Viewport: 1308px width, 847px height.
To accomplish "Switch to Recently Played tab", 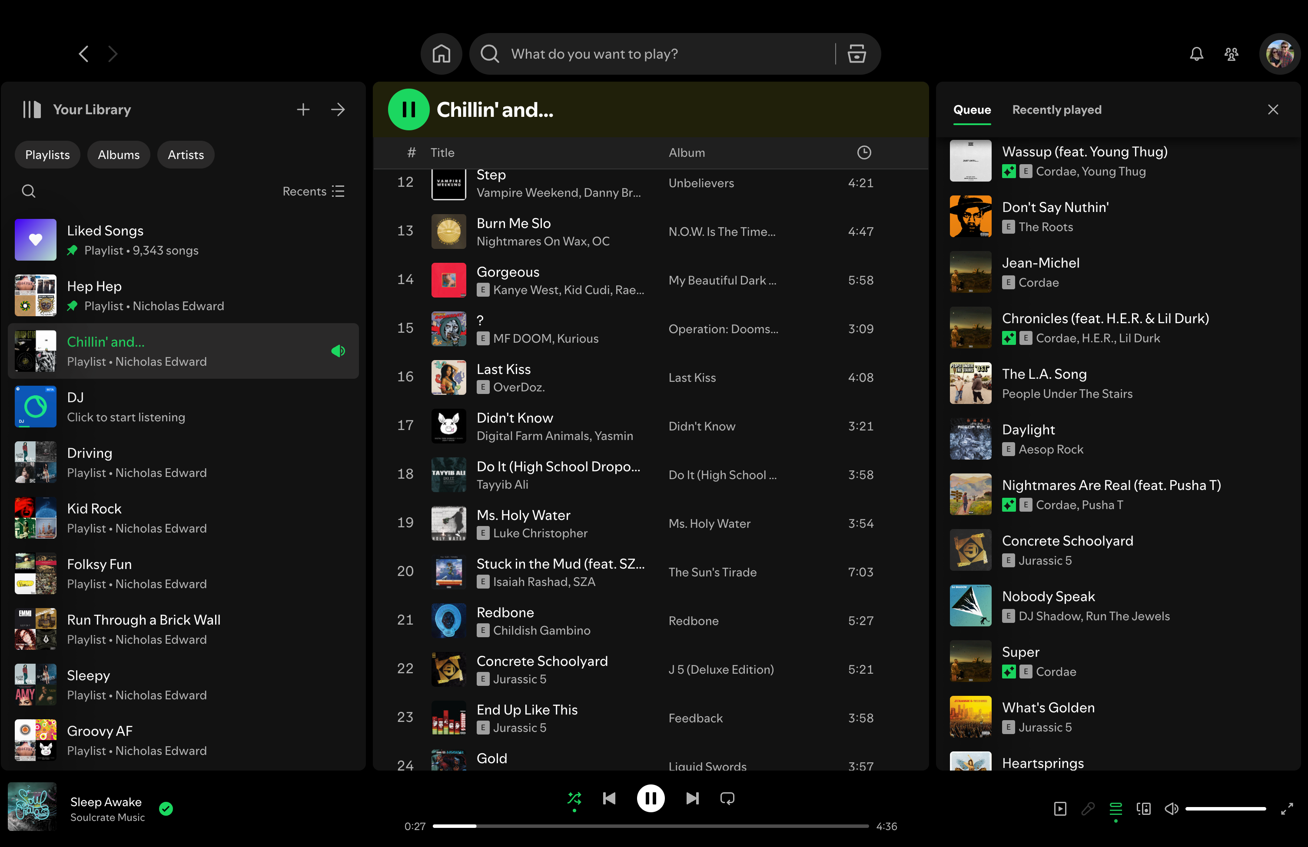I will pos(1056,109).
